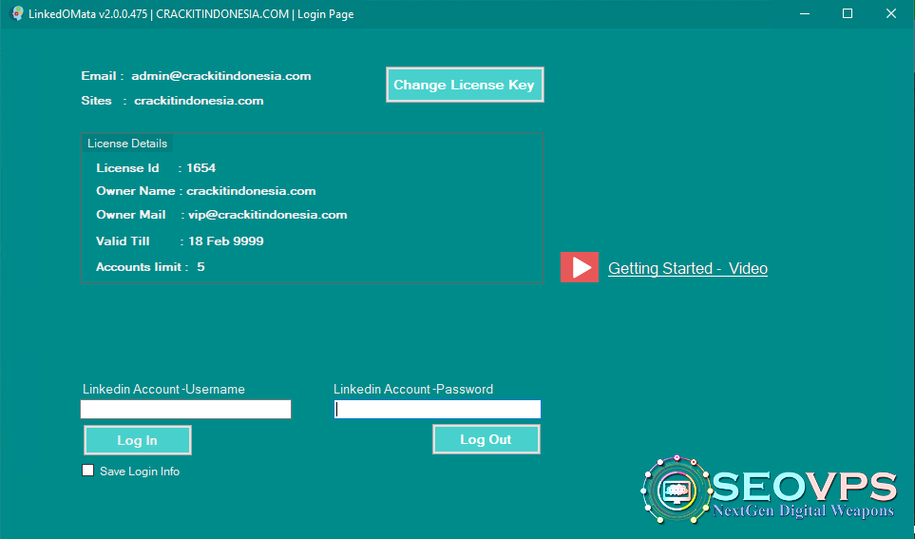The height and width of the screenshot is (539, 915).
Task: Open the Getting Started - Video link
Action: tap(687, 268)
